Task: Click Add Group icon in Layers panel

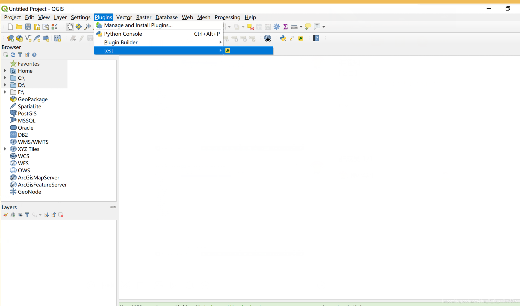Action: (x=13, y=215)
